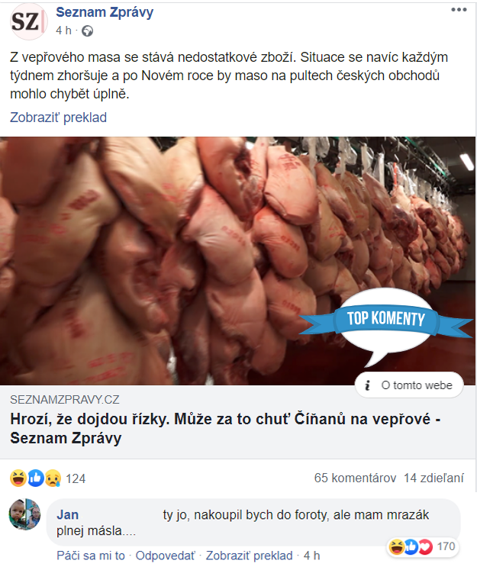Click the laughing reaction emoji under post

(18, 478)
